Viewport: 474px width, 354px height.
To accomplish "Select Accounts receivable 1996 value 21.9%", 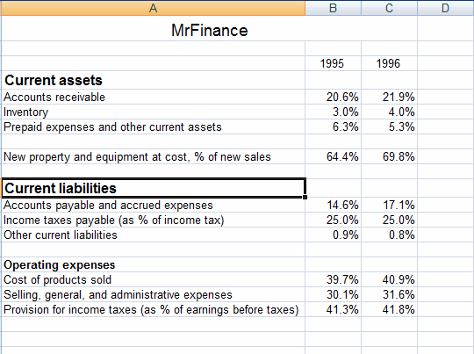I will (x=390, y=97).
